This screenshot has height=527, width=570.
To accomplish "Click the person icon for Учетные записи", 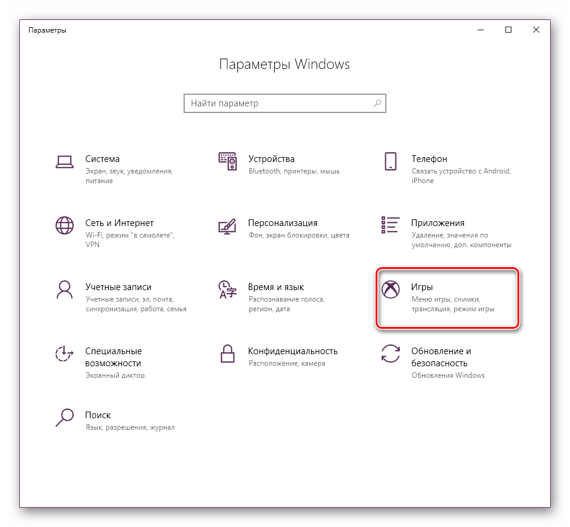I will [64, 289].
